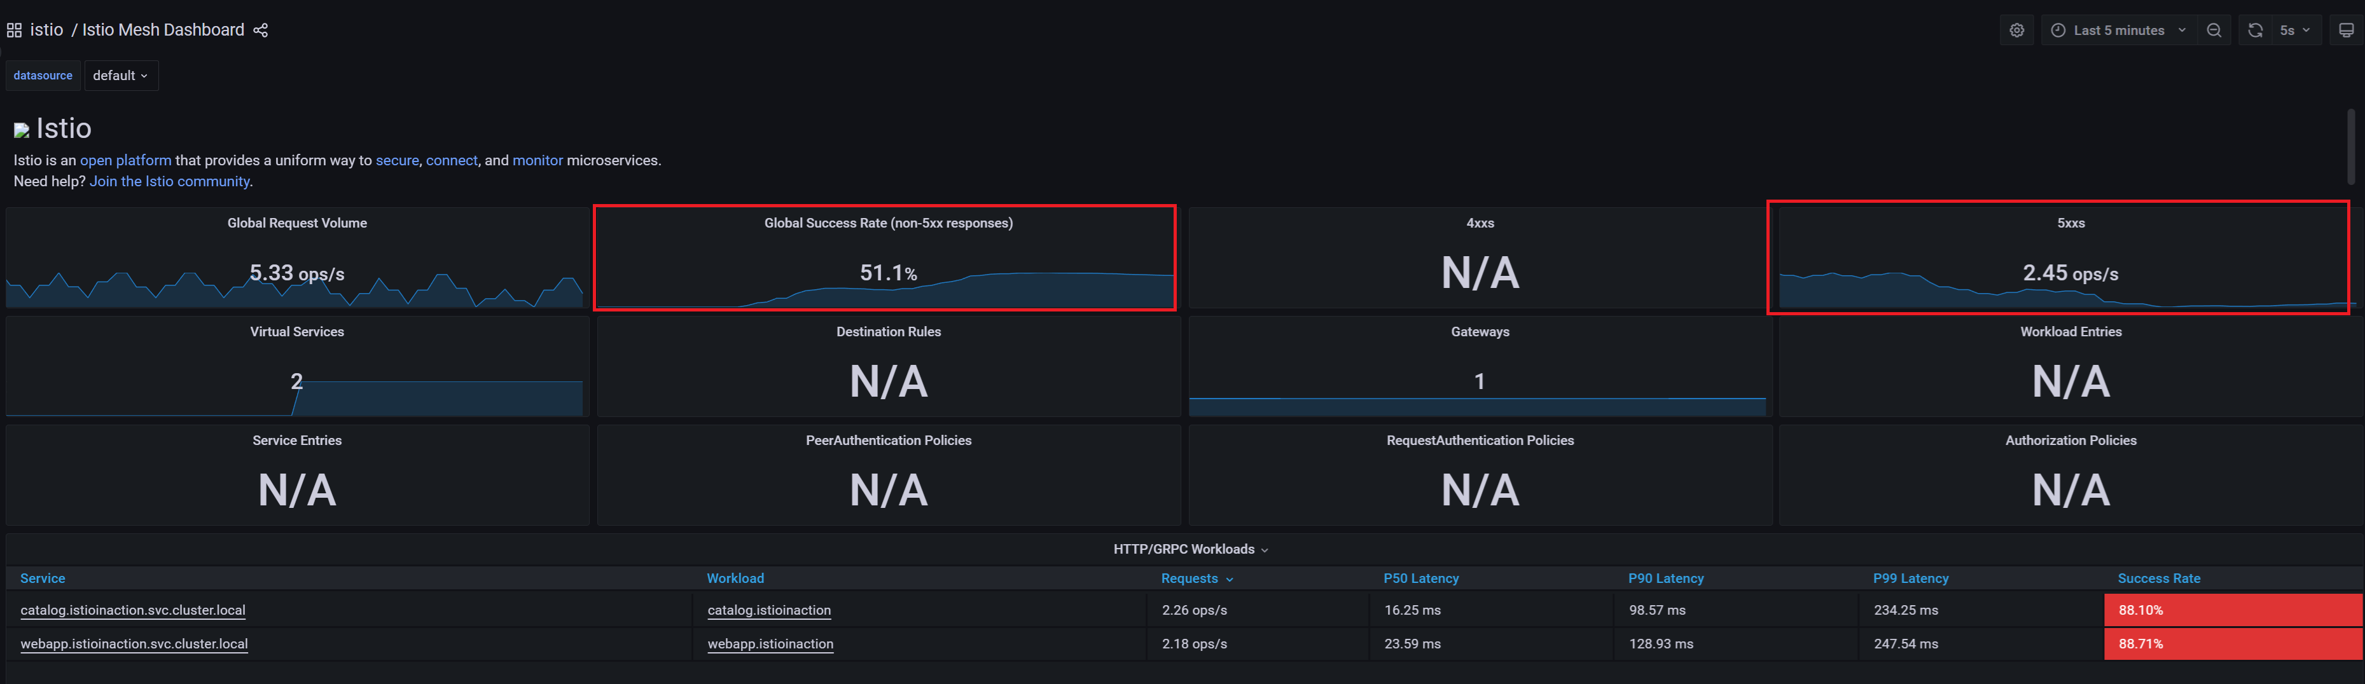
Task: Open catalog.istioinaction workload link
Action: click(x=768, y=611)
